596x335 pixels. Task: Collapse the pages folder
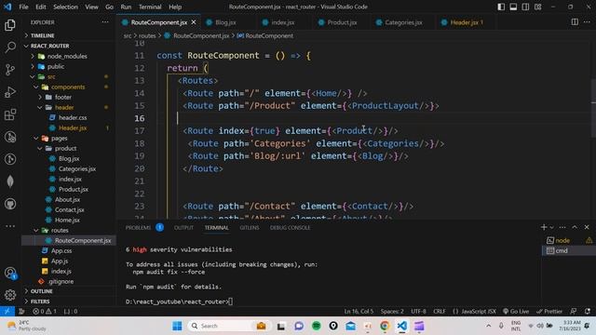click(x=59, y=139)
